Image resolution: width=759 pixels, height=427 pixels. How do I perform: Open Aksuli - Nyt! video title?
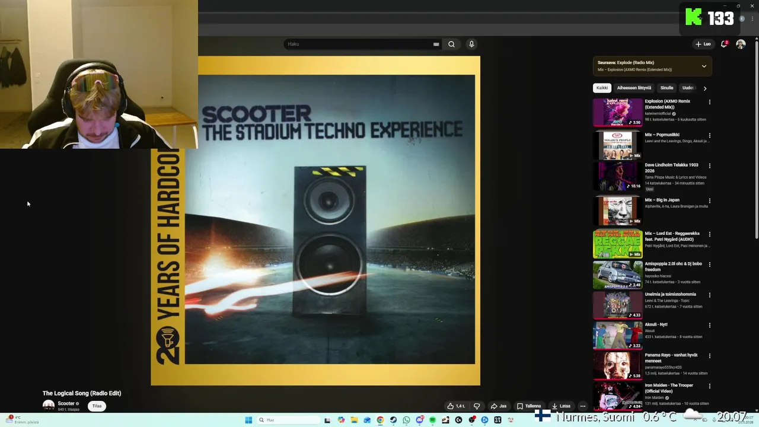[x=656, y=324]
